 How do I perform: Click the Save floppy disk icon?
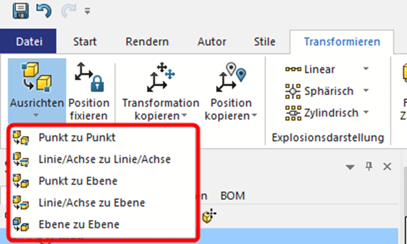click(21, 11)
